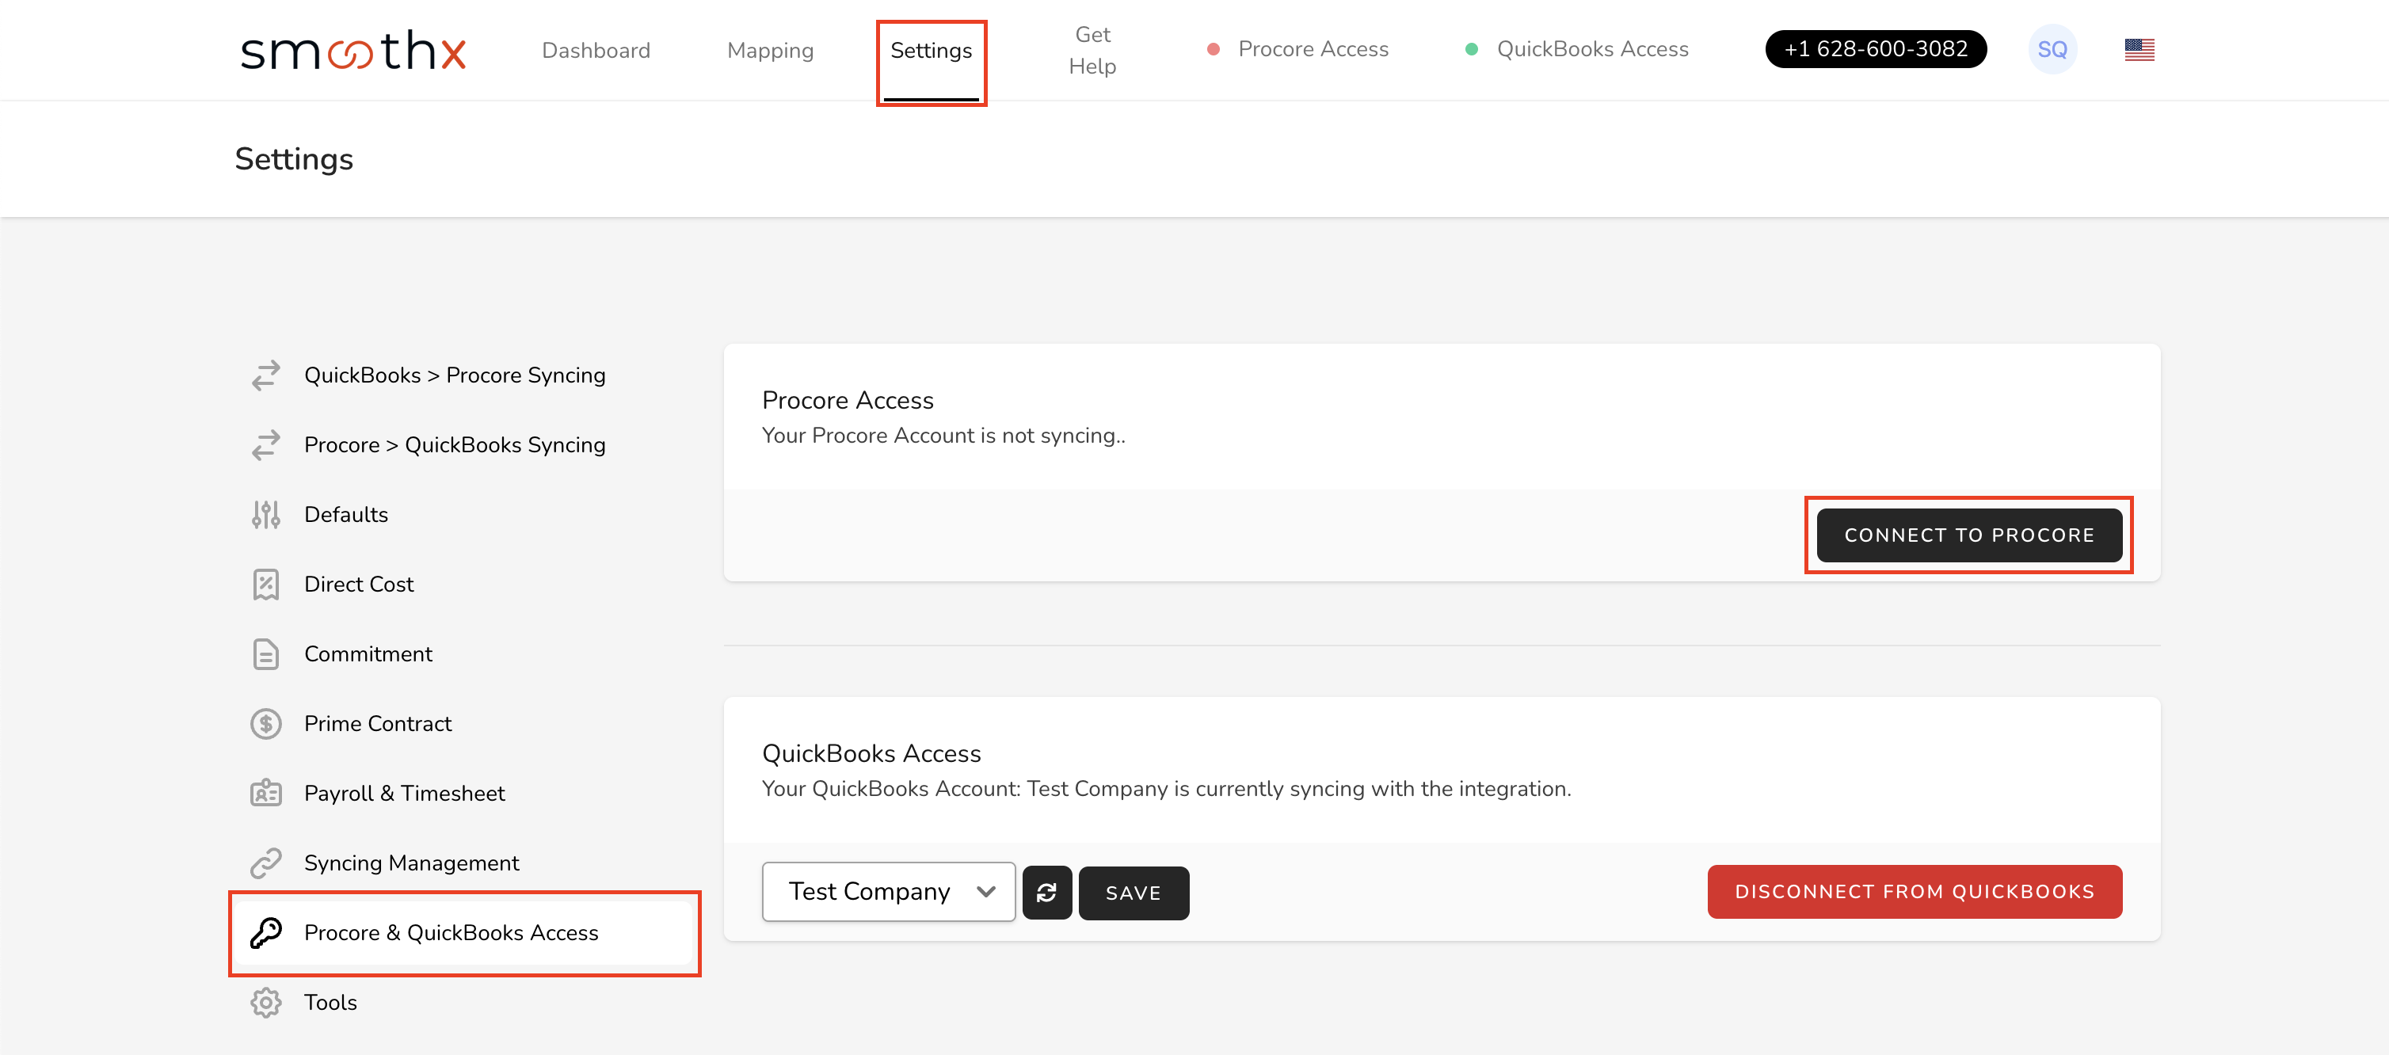Viewport: 2389px width, 1055px height.
Task: Click Disconnect from QuickBooks button
Action: point(1915,891)
